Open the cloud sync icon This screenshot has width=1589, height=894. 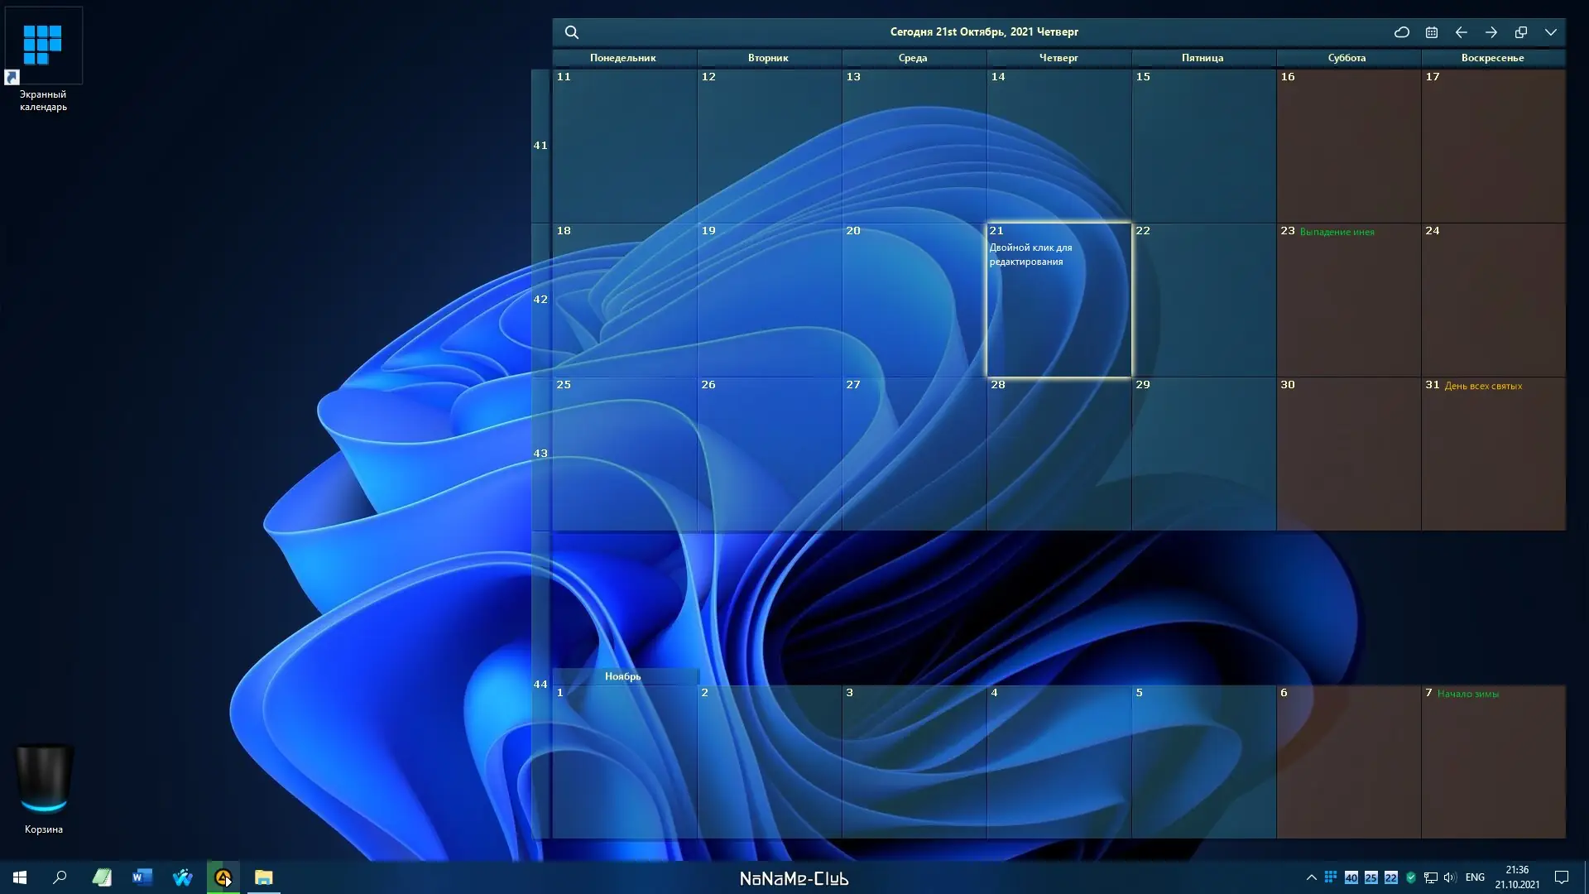1401,32
